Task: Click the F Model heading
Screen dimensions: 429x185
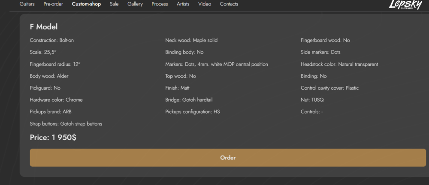Action: click(44, 26)
